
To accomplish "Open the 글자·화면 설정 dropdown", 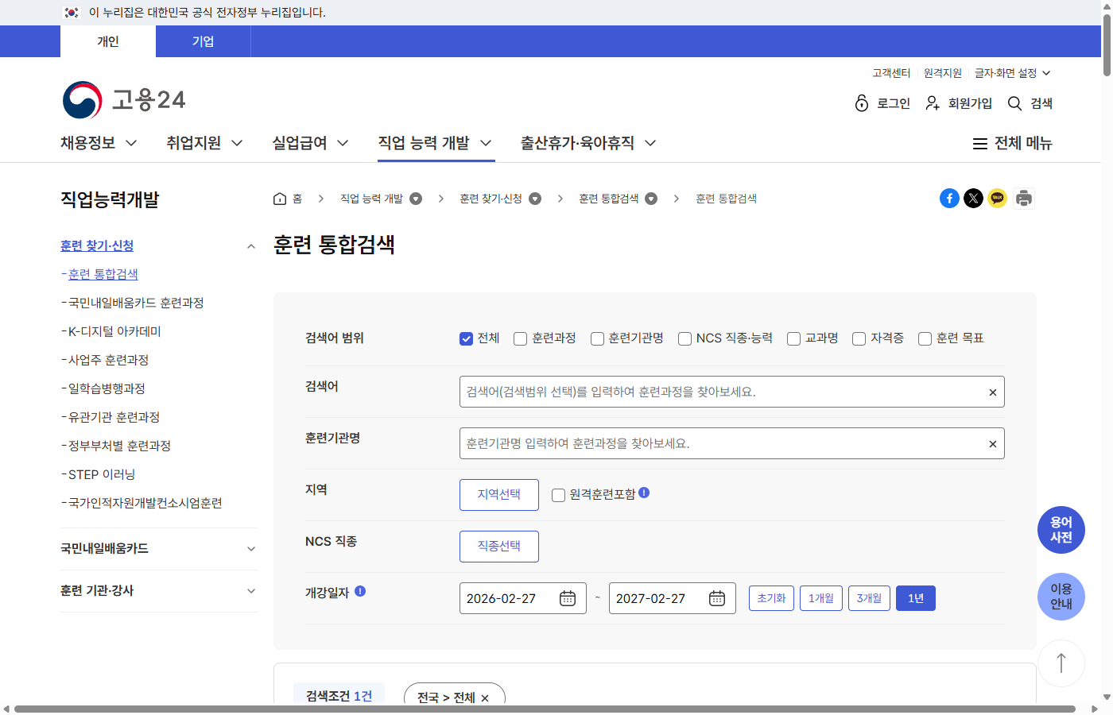I will 1010,72.
